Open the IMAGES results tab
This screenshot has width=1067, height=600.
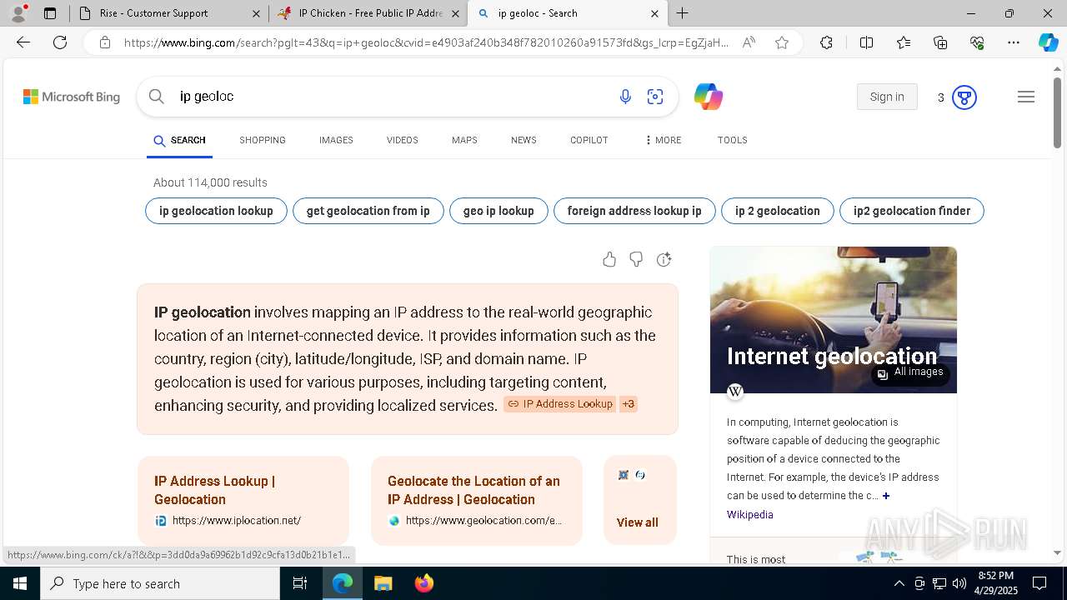(336, 140)
